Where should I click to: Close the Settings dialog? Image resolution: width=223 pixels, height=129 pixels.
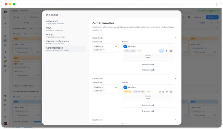(x=176, y=15)
